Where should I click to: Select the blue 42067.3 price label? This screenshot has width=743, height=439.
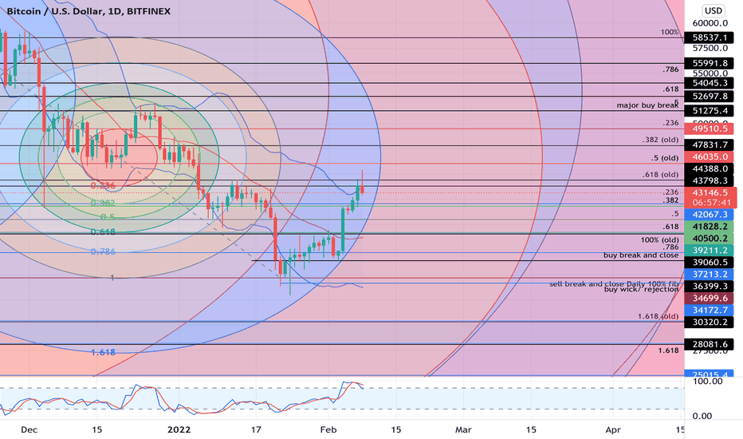(709, 215)
